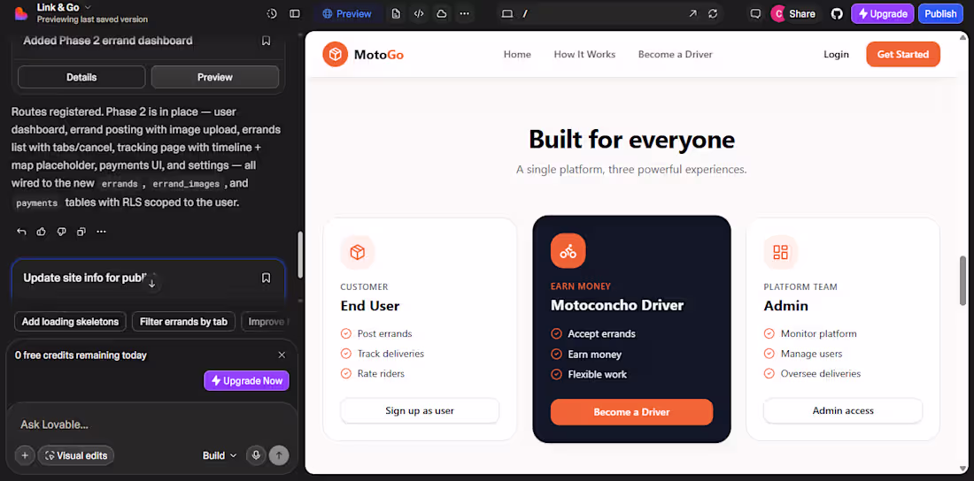This screenshot has width=974, height=481.
Task: Select 'Filter errands by tab' suggestion
Action: pyautogui.click(x=183, y=322)
